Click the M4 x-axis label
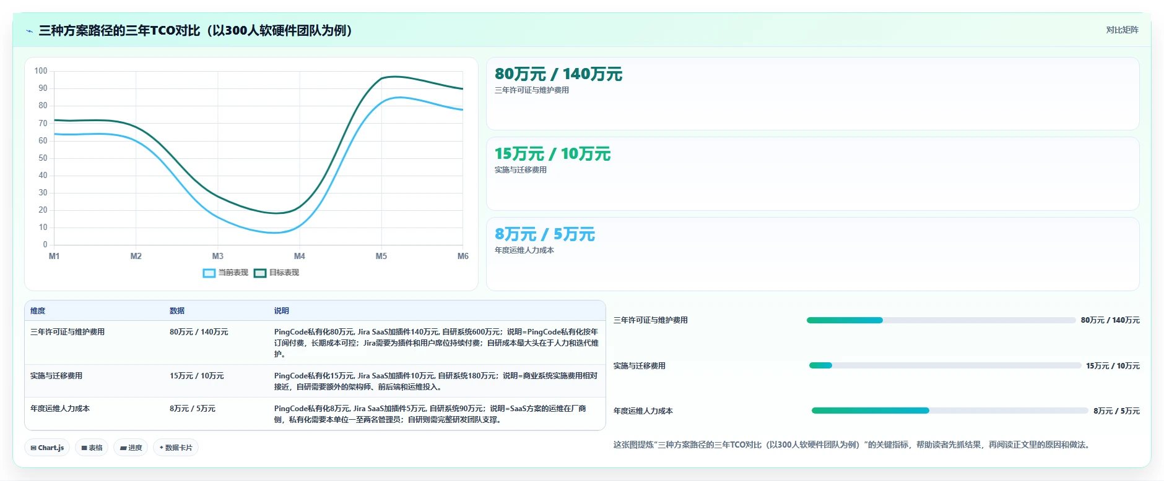This screenshot has width=1164, height=481. point(300,256)
